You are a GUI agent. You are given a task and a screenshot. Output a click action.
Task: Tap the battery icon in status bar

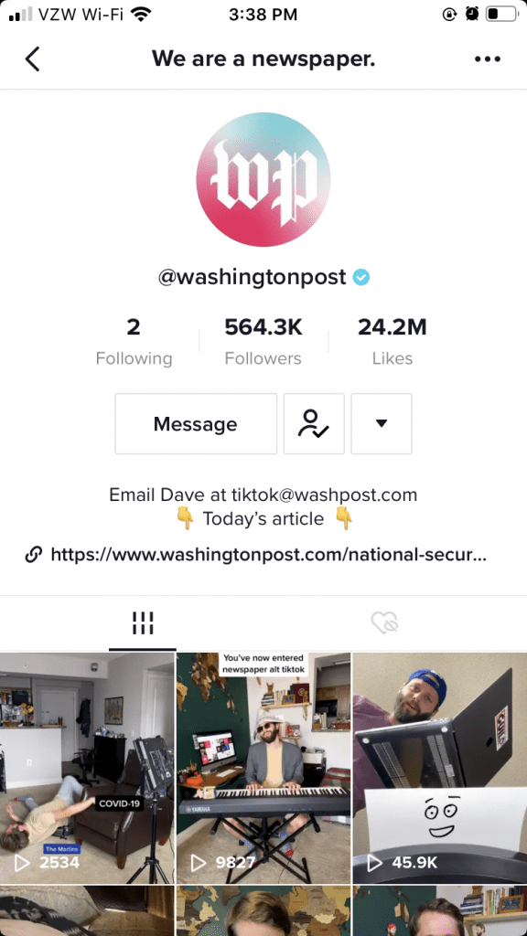click(x=500, y=14)
